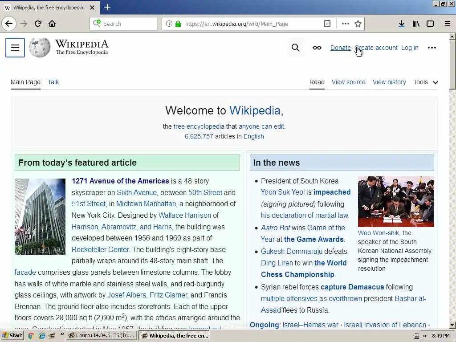The height and width of the screenshot is (342, 456).
Task: Launch Chrome from quick launch
Action: [x=31, y=336]
